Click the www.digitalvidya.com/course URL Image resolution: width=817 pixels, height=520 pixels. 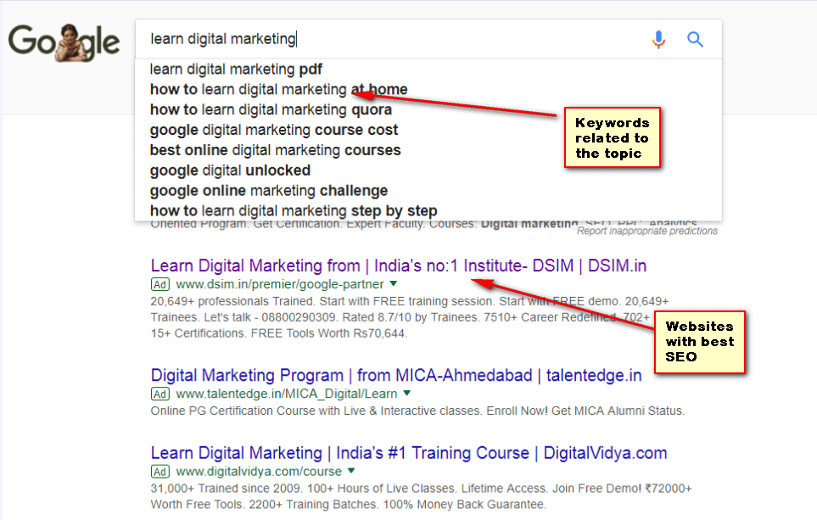pyautogui.click(x=259, y=472)
